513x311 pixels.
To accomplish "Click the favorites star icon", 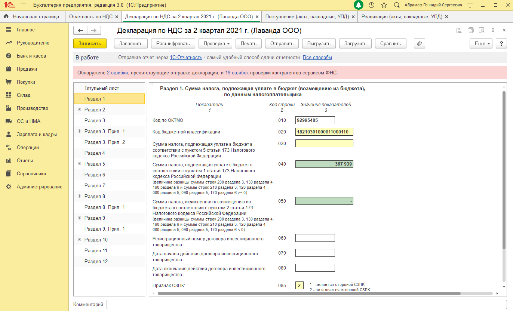I will (384, 5).
